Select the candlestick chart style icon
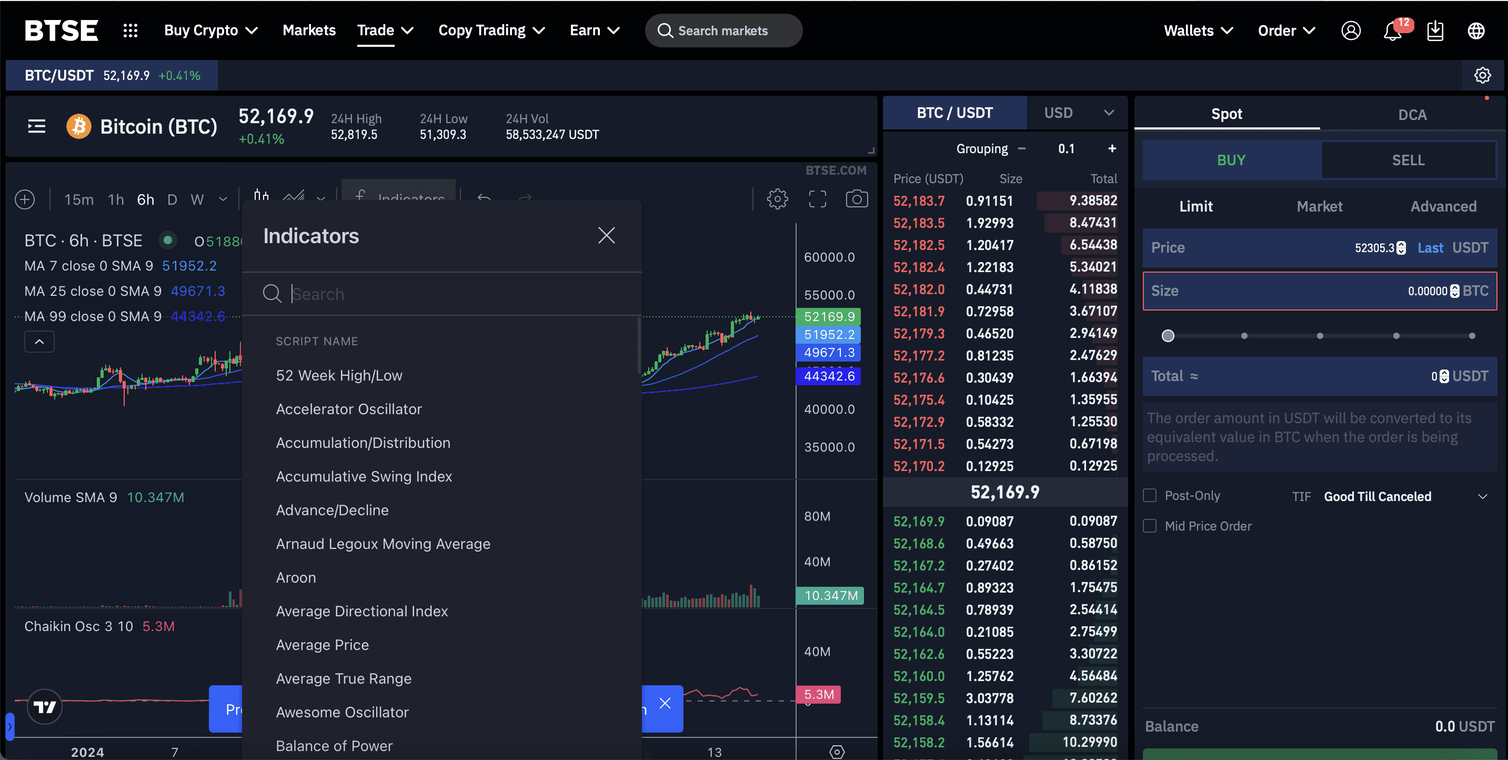 click(x=261, y=196)
